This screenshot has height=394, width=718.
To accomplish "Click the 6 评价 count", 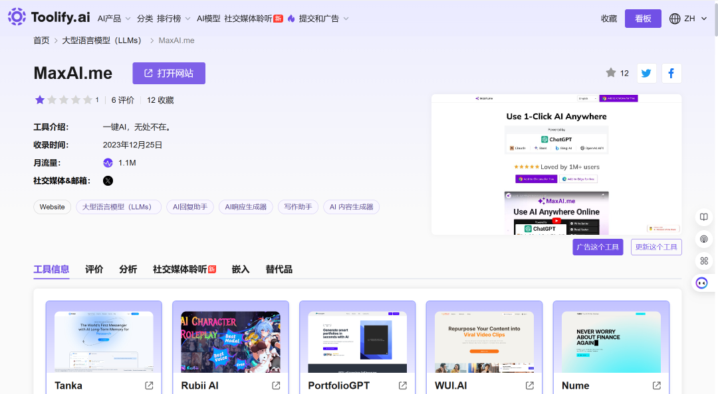I will tap(123, 100).
